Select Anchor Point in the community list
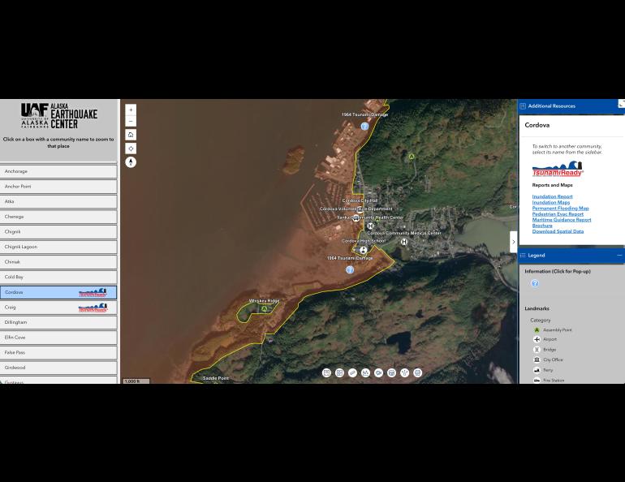Image resolution: width=625 pixels, height=482 pixels. (x=58, y=187)
